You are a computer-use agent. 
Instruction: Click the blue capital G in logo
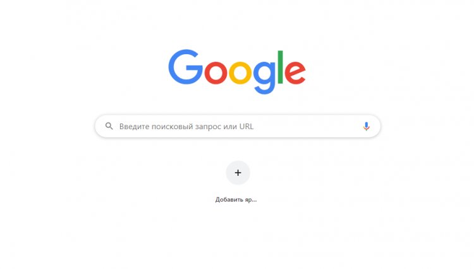click(185, 67)
